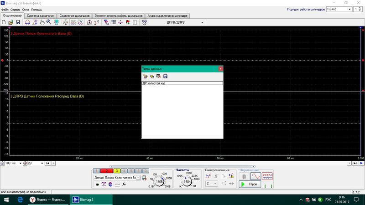
Task: Create a new file from the toolbar
Action: [x=4, y=22]
